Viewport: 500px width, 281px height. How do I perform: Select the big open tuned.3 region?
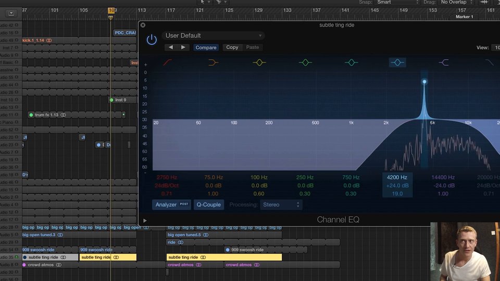(79, 235)
